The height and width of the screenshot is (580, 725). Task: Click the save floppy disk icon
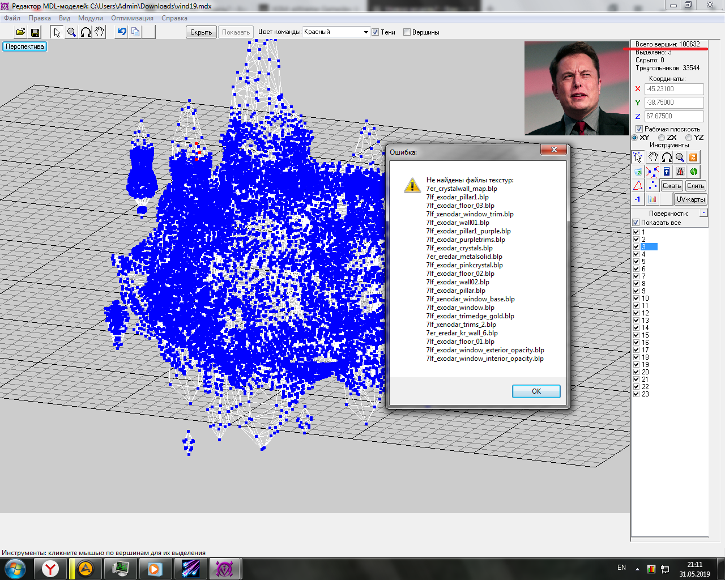click(35, 32)
